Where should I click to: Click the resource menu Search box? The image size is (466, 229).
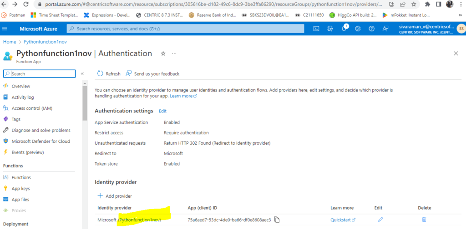pyautogui.click(x=39, y=74)
